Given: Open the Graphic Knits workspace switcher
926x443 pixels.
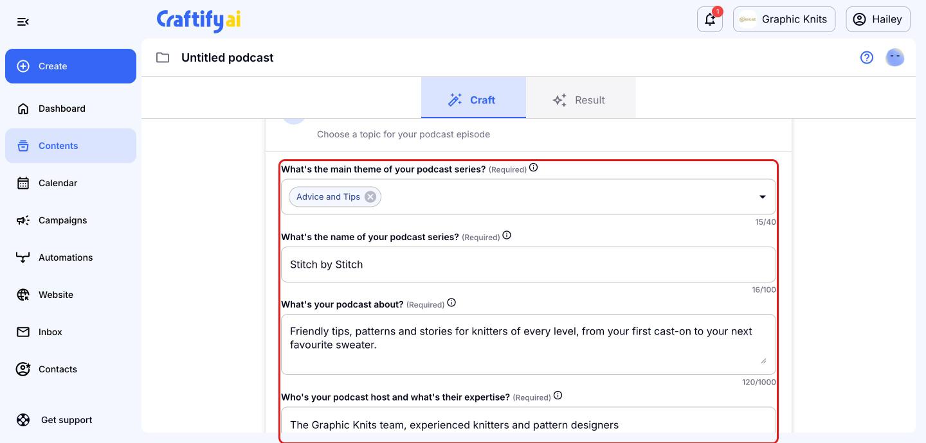Looking at the screenshot, I should pos(784,19).
